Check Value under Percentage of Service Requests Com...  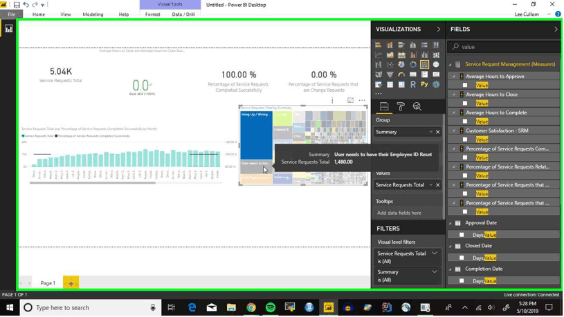coord(465,157)
